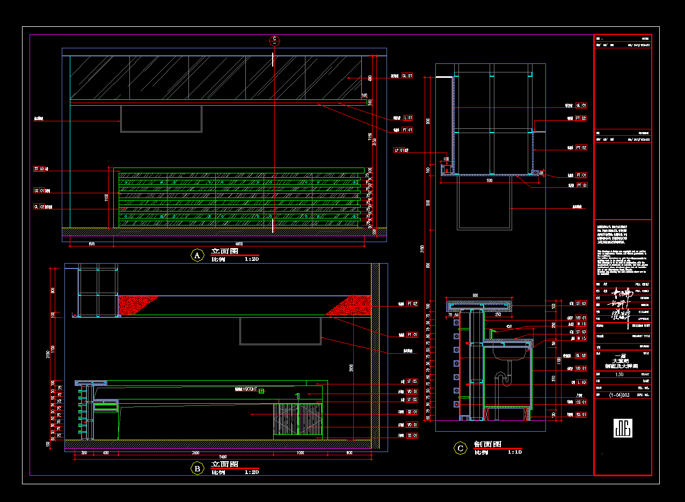685x502 pixels.
Task: Select the H 15 tag in section C
Action: click(581, 339)
